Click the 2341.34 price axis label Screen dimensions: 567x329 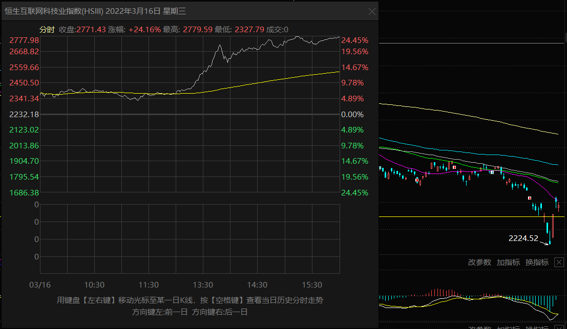click(24, 99)
